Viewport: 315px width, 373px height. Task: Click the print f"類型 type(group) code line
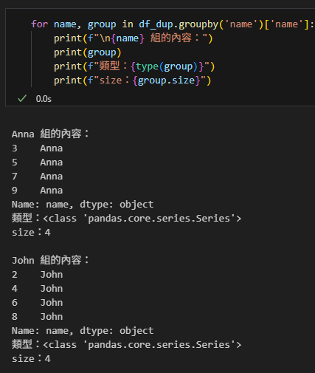[x=134, y=66]
